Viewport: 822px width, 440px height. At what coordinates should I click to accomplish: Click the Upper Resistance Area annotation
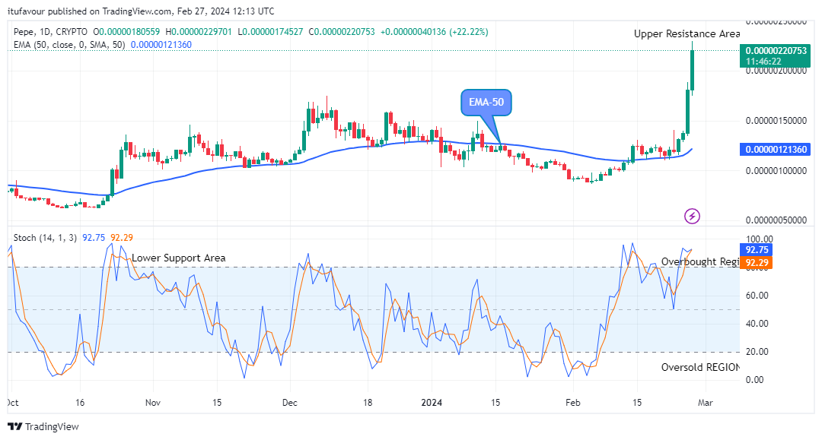coord(687,34)
